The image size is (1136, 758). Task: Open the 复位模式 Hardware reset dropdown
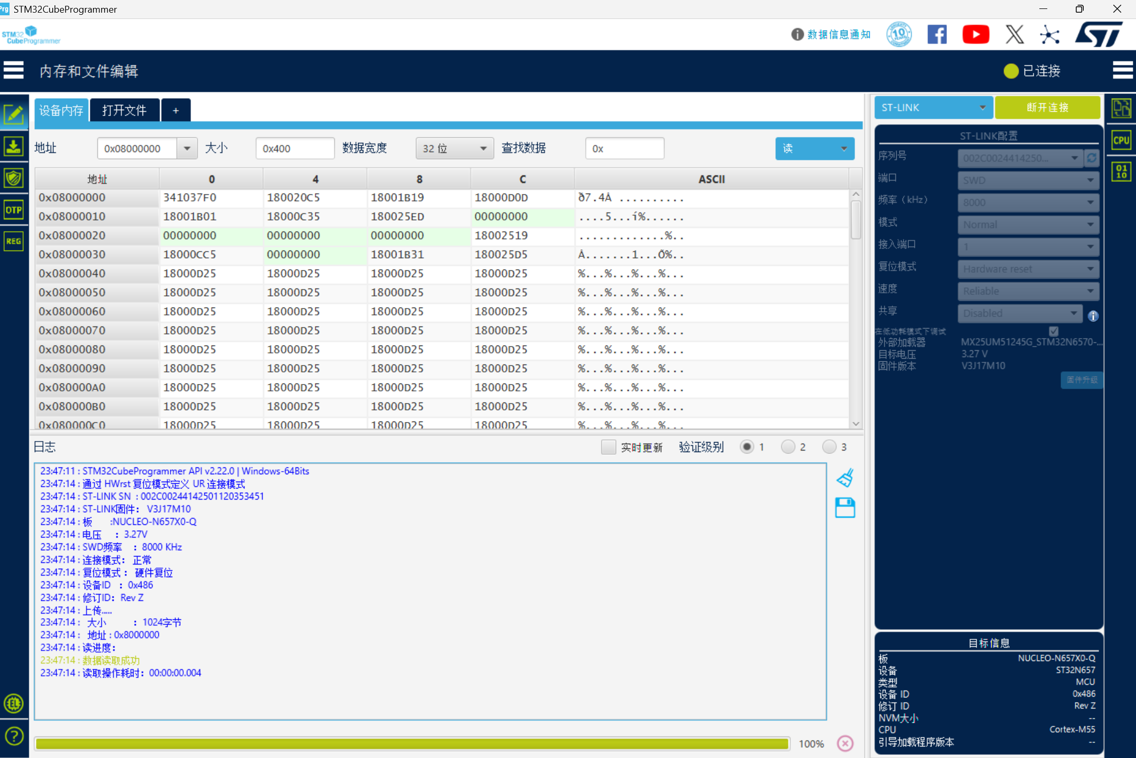[1028, 269]
